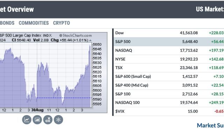Select the NASDAQ 100 row
Screen dimensions: 224x137
click(169, 102)
